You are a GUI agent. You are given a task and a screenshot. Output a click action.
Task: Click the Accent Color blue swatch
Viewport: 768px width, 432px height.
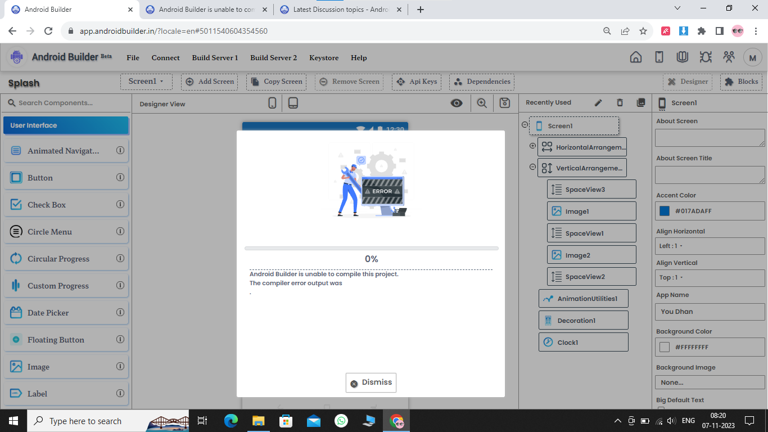pos(665,211)
